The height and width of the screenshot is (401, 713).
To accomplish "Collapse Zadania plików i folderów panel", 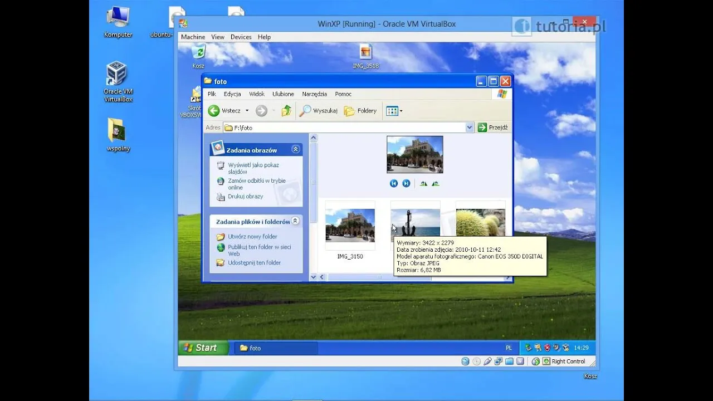I will coord(295,221).
